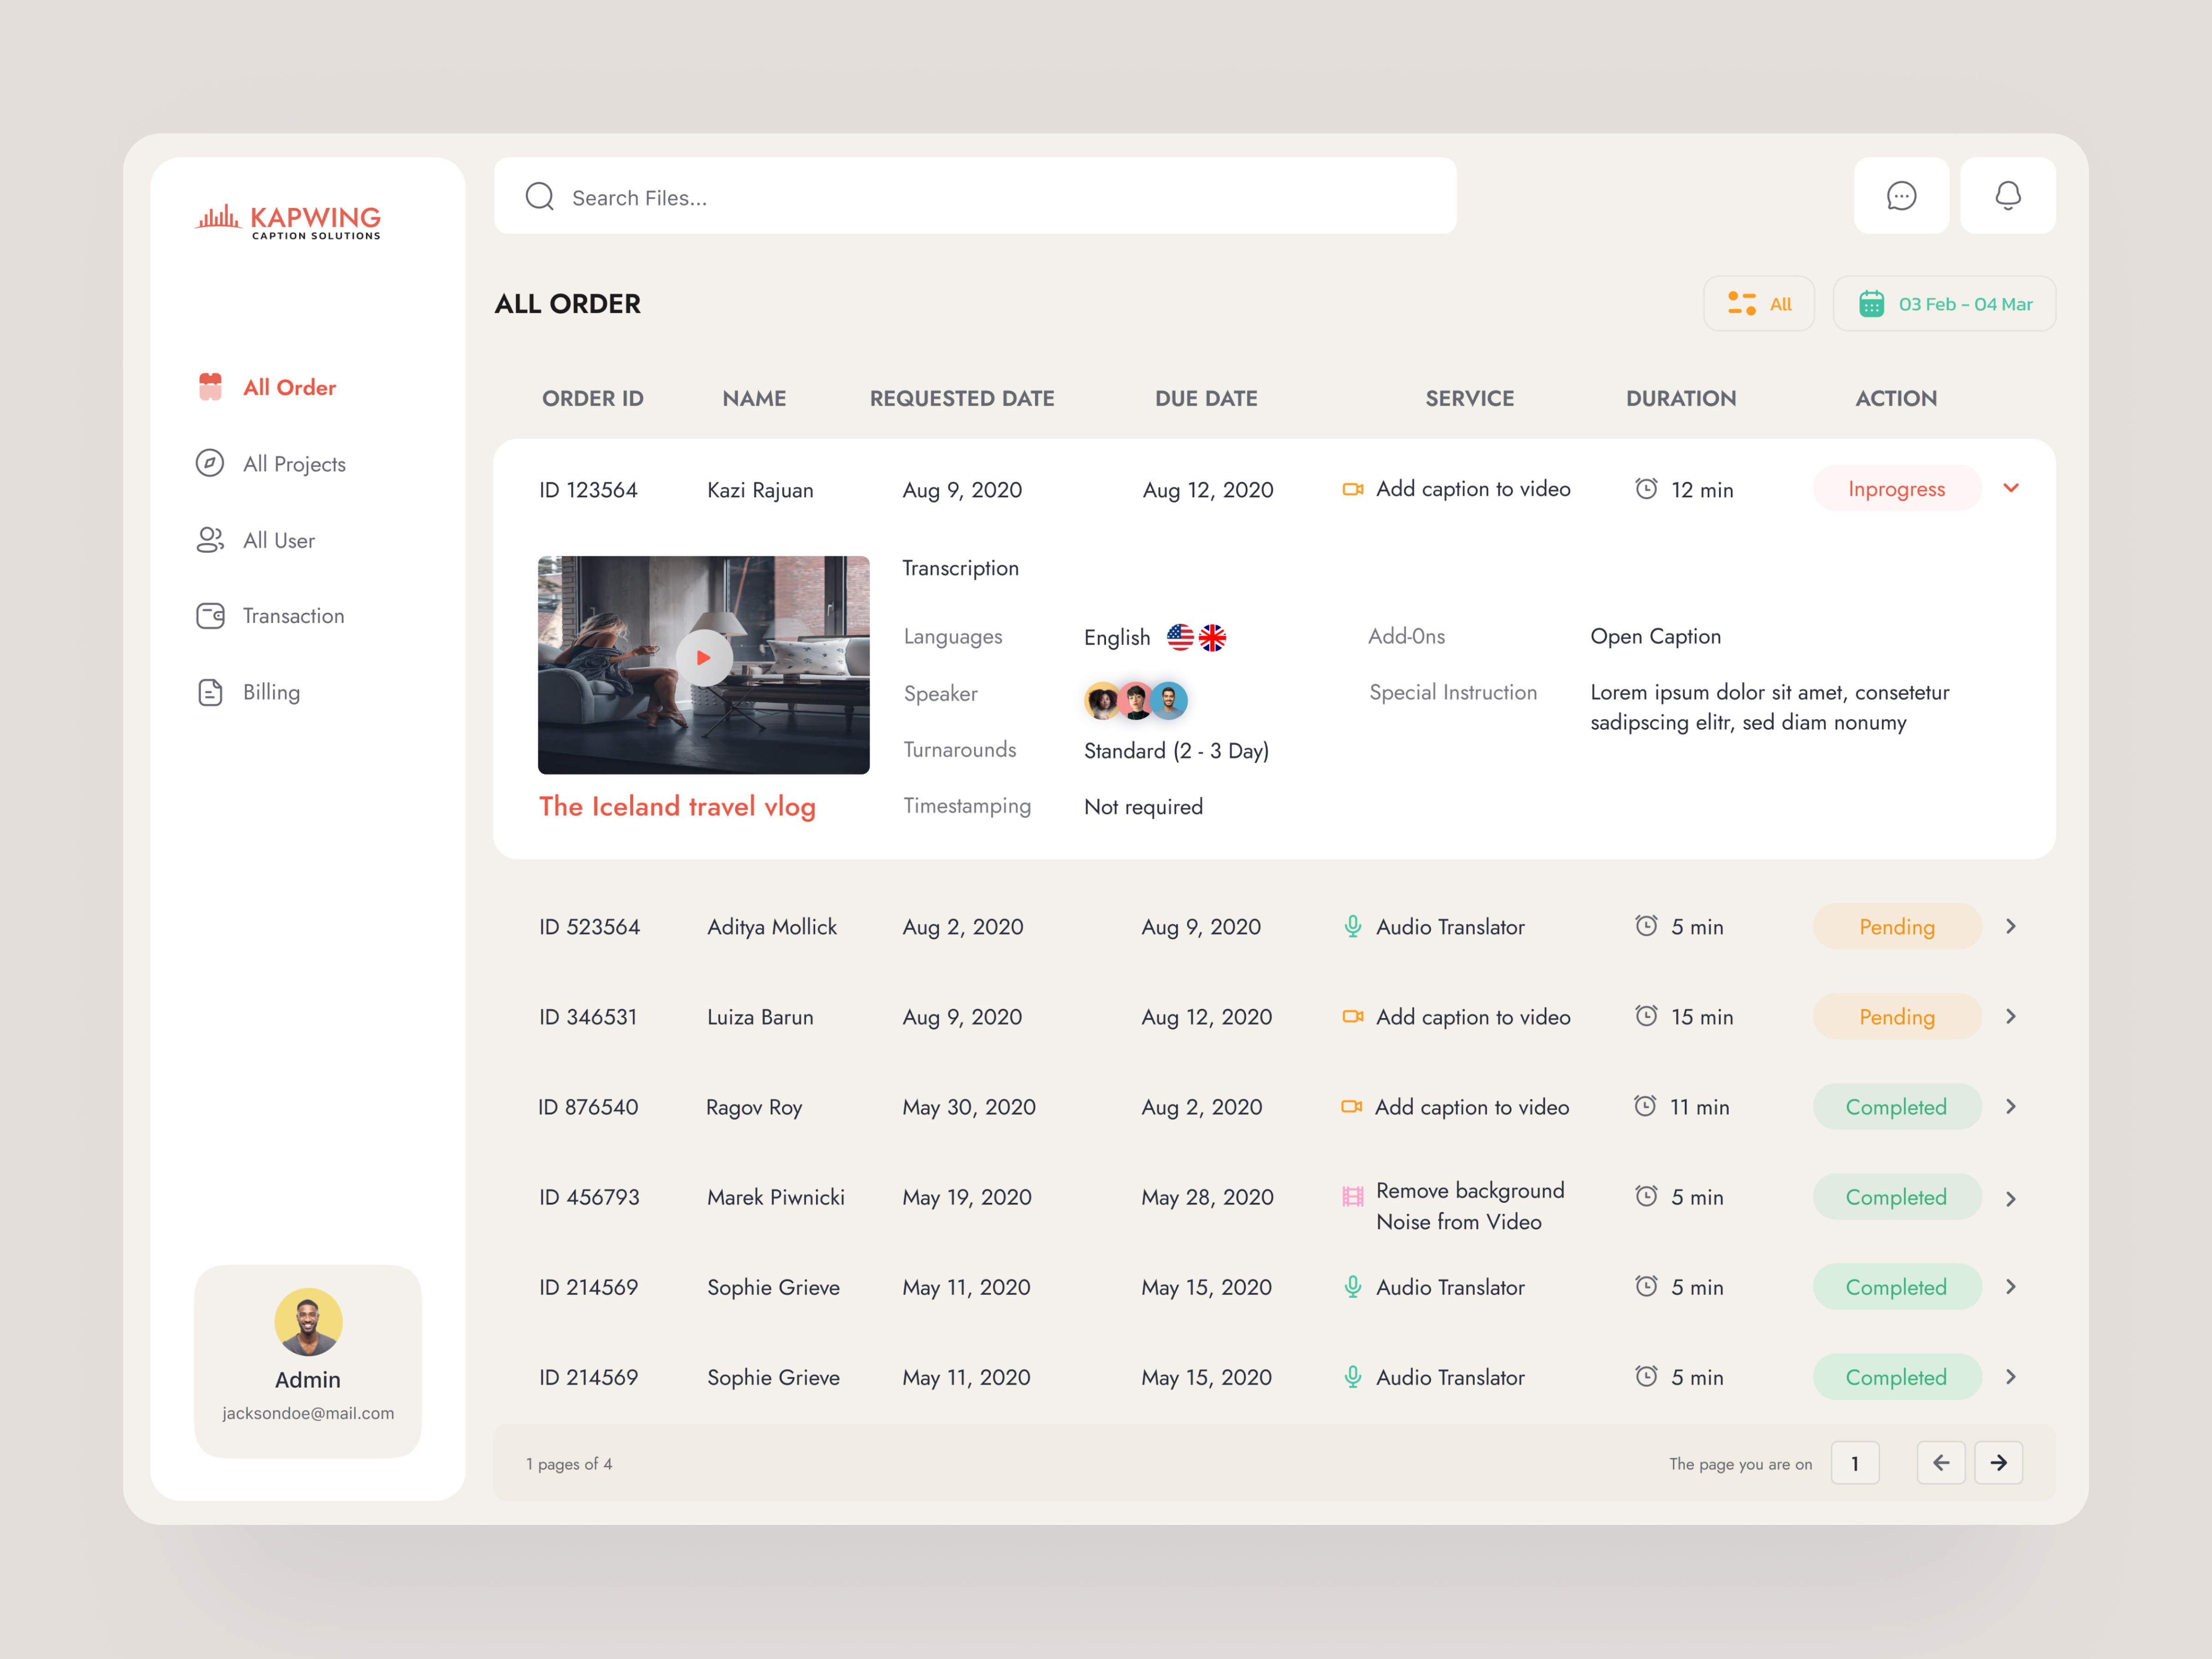Click the Admin profile avatar
This screenshot has width=2212, height=1659.
click(x=308, y=1322)
